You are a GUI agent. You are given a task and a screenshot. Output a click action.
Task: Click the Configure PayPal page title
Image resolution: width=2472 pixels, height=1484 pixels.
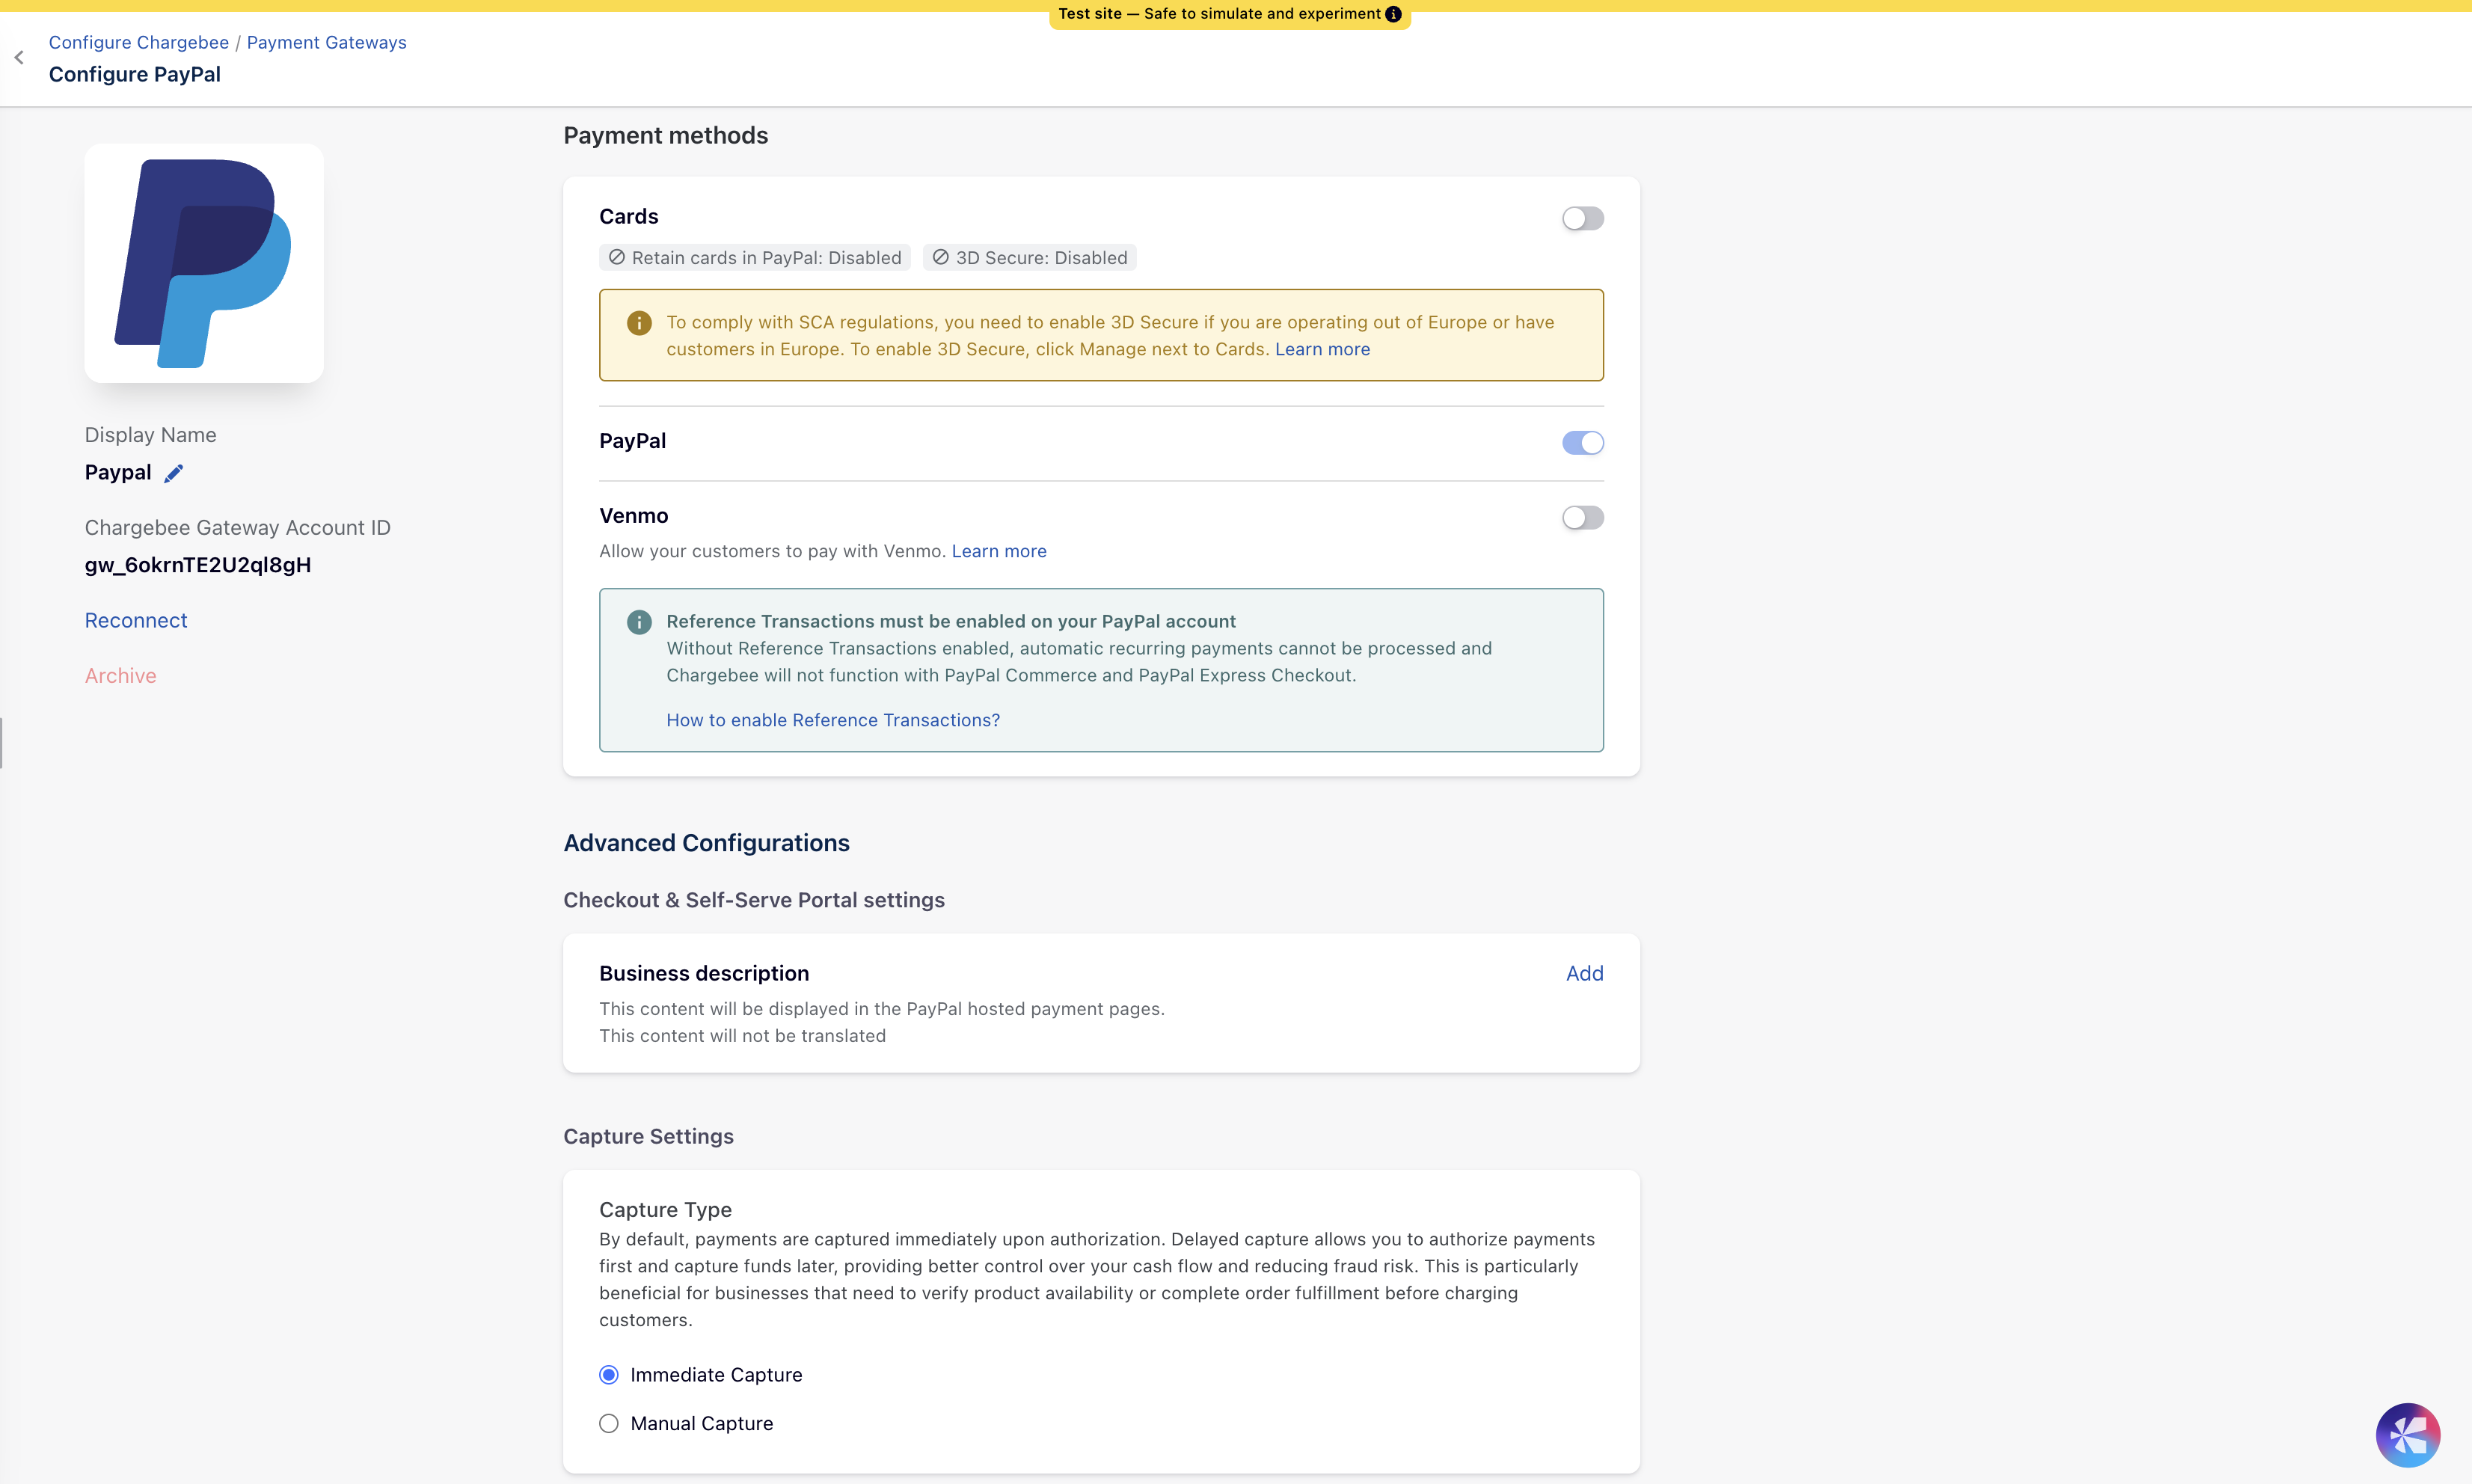pos(135,74)
